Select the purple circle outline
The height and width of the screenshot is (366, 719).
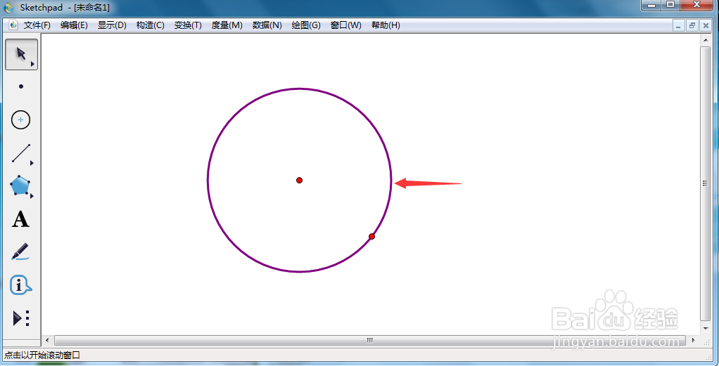[208, 180]
